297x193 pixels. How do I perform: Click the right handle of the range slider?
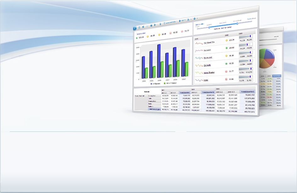[237, 23]
